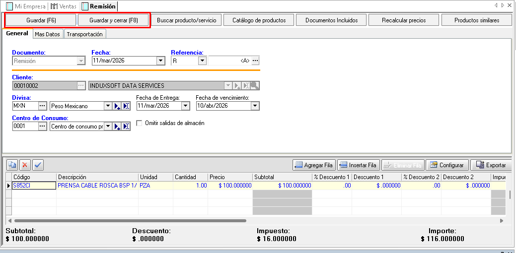Image resolution: width=516 pixels, height=253 pixels.
Task: Expand the Fecha date dropdown
Action: [x=160, y=61]
